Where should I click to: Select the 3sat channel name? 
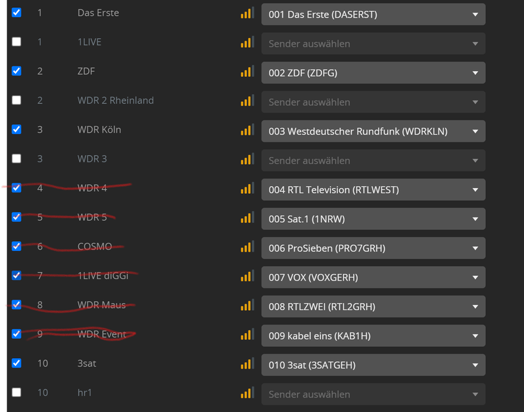tap(87, 363)
